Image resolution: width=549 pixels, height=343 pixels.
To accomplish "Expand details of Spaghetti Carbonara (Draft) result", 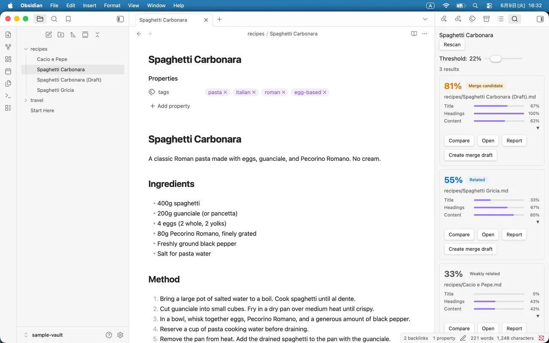I will (538, 128).
